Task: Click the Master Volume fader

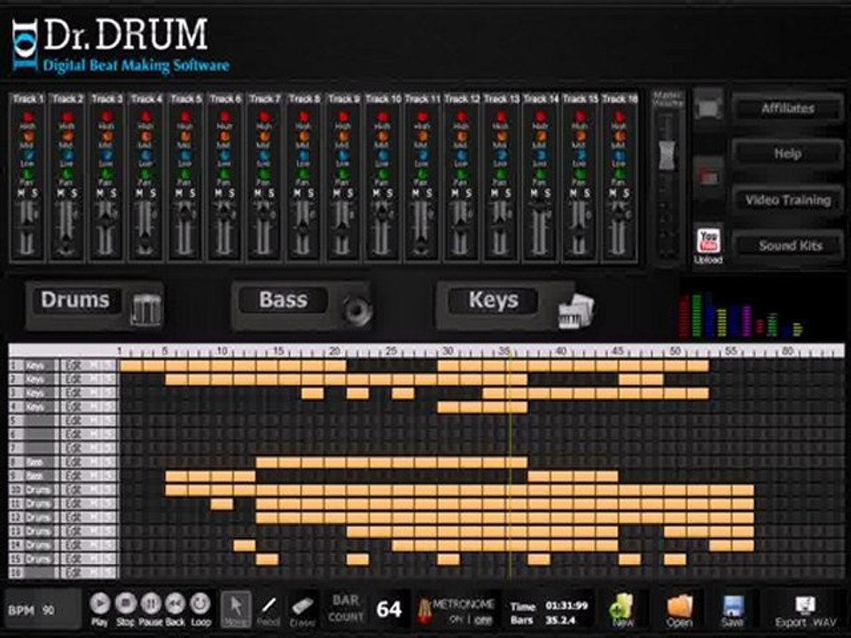Action: coord(667,154)
